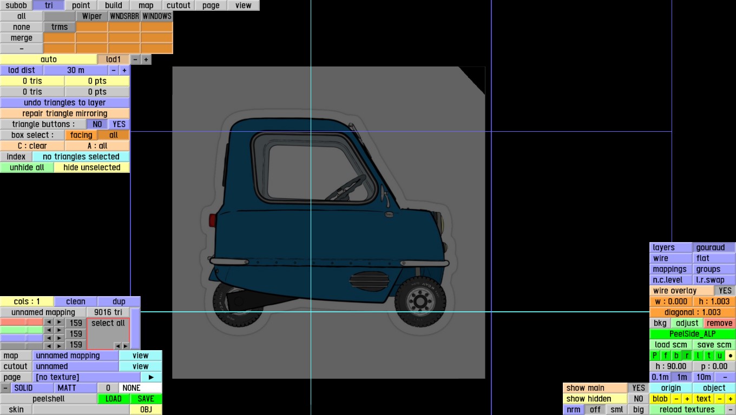Switch to the point tab
Image resolution: width=736 pixels, height=415 pixels.
[81, 5]
